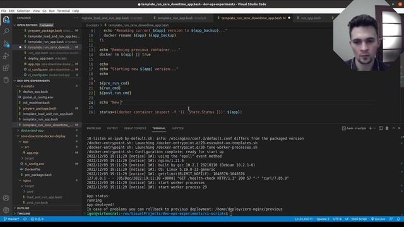Open the Run menu
This screenshot has height=227, width=404.
(x=52, y=11)
